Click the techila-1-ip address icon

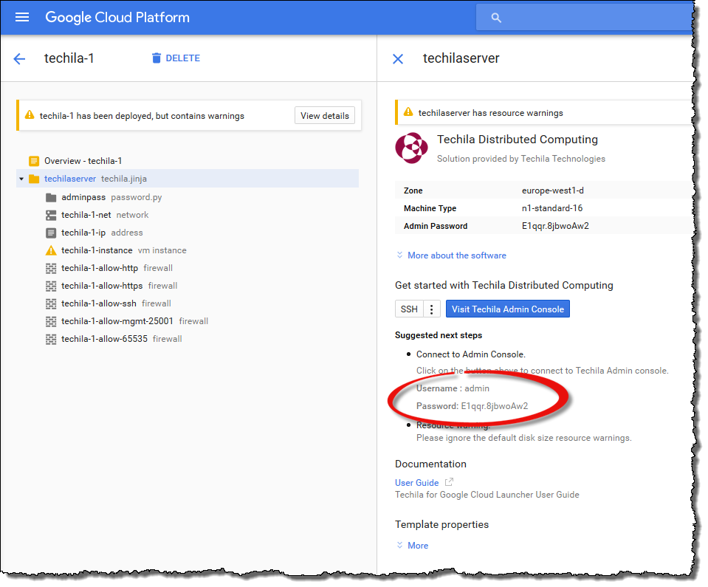51,233
